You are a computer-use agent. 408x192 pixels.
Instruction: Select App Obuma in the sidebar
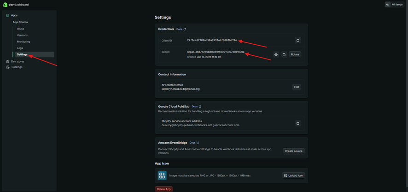click(x=20, y=22)
